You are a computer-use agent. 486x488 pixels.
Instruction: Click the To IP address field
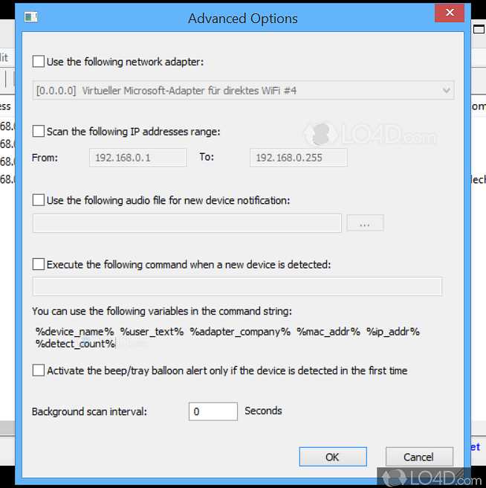(299, 158)
